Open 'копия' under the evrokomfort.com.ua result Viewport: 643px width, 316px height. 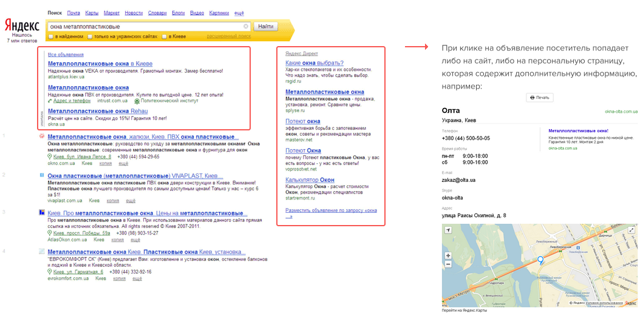tap(119, 278)
